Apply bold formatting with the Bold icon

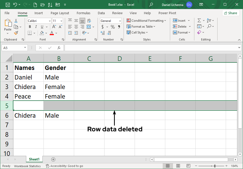pyautogui.click(x=30, y=27)
